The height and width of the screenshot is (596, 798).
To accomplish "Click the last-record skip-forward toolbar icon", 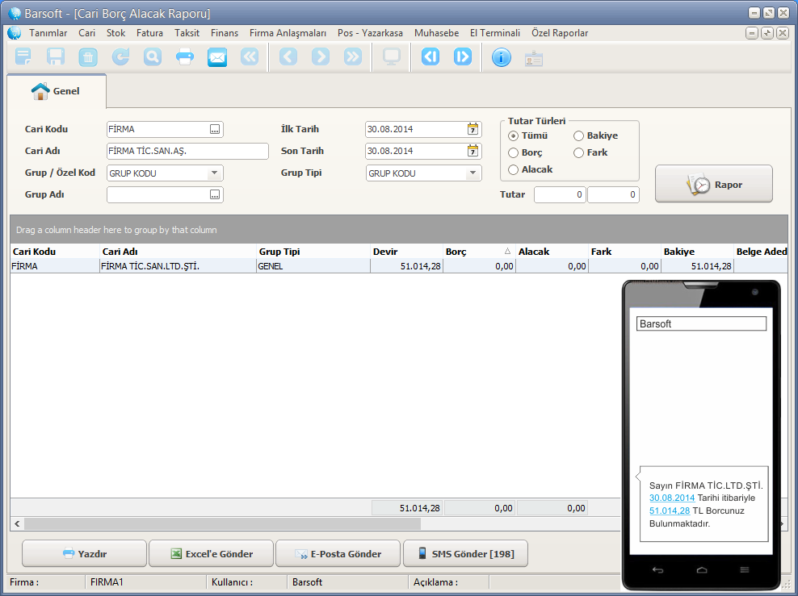I will click(x=463, y=57).
